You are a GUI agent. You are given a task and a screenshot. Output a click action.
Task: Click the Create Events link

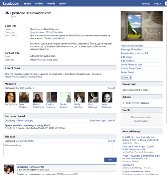pyautogui.click(x=141, y=121)
